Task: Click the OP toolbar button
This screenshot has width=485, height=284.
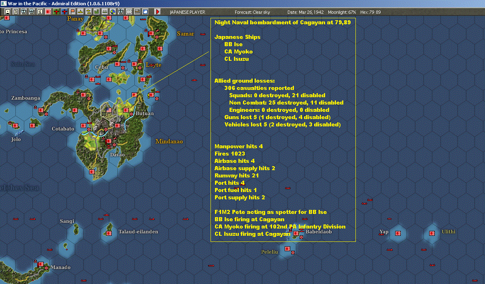Action: point(129,12)
